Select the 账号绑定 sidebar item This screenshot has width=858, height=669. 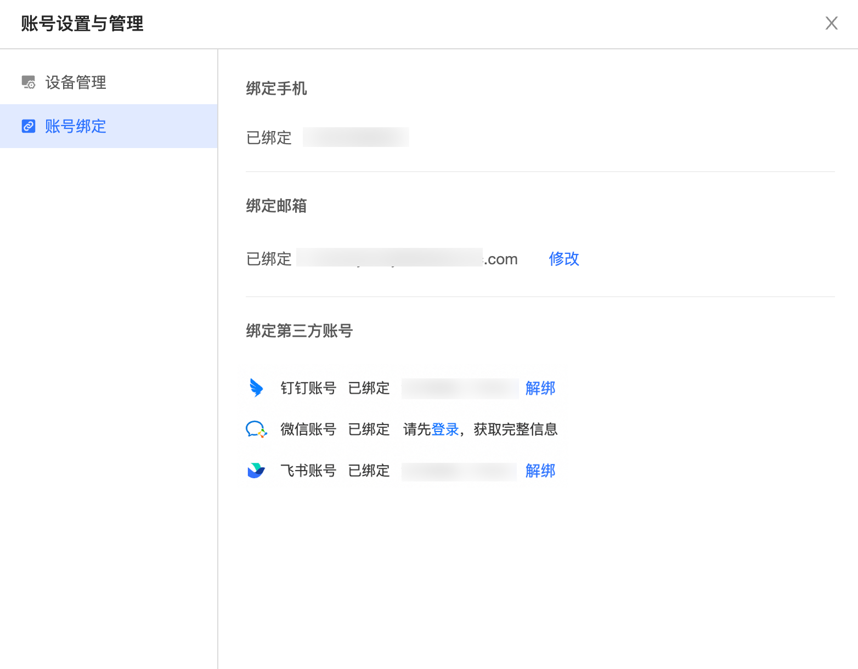109,126
